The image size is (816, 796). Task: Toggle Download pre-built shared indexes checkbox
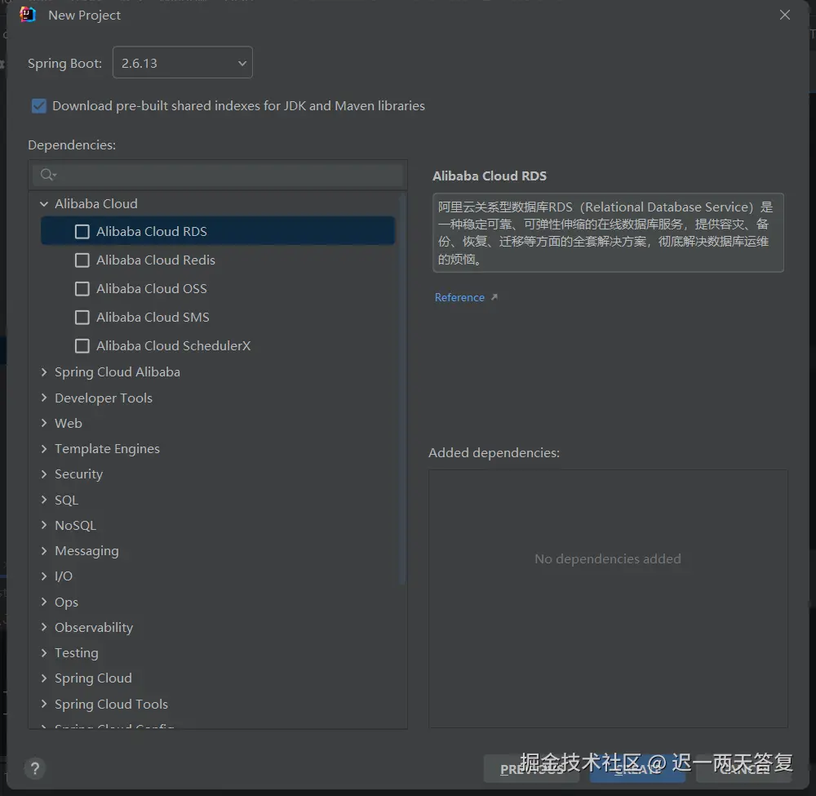click(39, 105)
